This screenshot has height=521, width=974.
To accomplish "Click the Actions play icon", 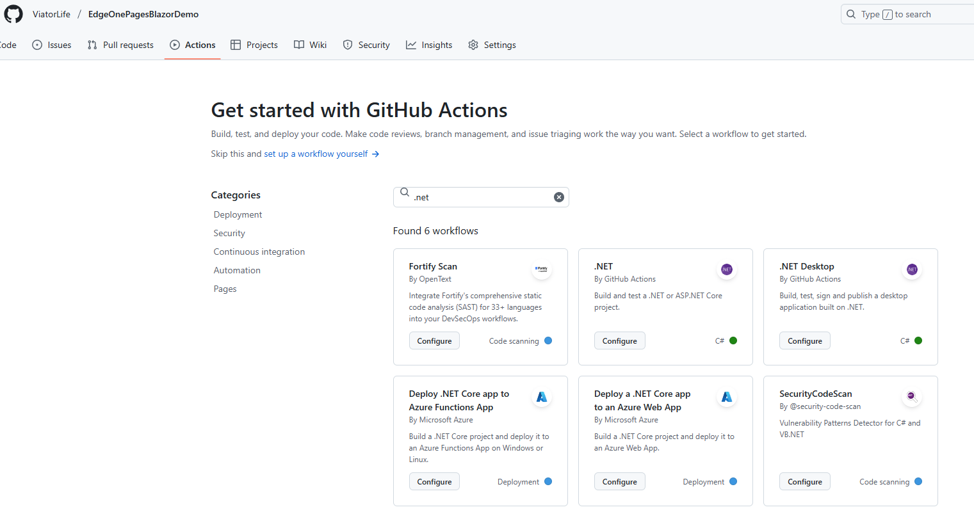I will (175, 45).
